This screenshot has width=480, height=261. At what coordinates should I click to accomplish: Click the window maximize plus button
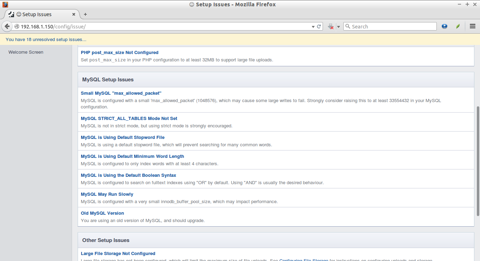point(467,4)
